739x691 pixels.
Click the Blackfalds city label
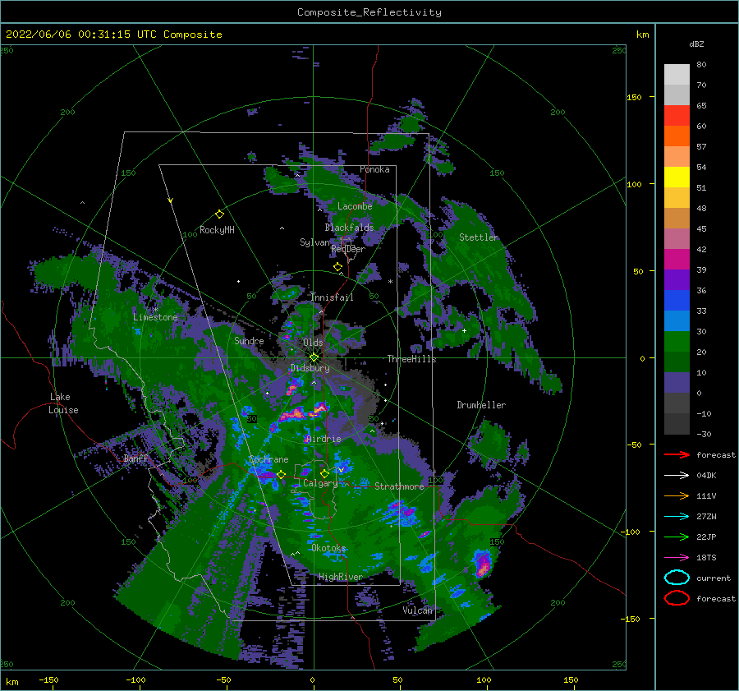click(x=349, y=228)
